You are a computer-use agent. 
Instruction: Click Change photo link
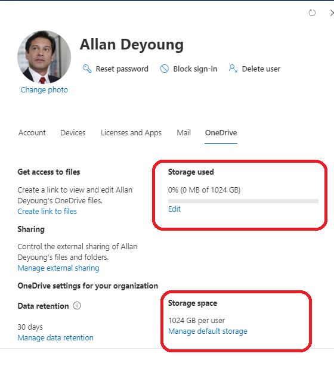[x=44, y=89]
